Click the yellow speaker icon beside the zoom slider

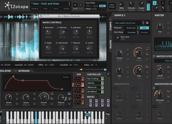pos(81,69)
